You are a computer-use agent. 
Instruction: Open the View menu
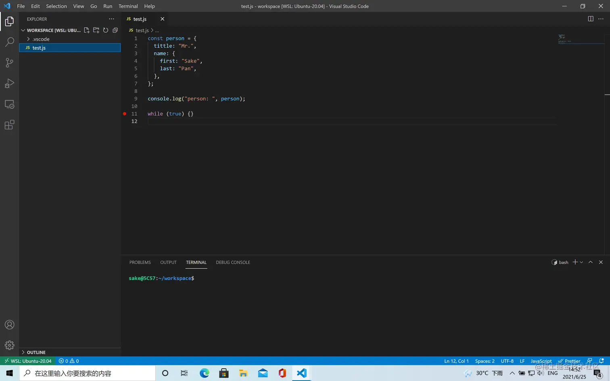pyautogui.click(x=79, y=6)
